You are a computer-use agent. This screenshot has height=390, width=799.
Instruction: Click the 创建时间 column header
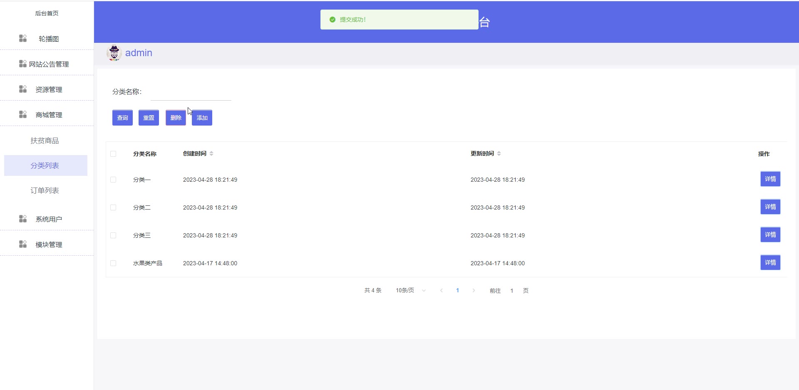click(195, 153)
